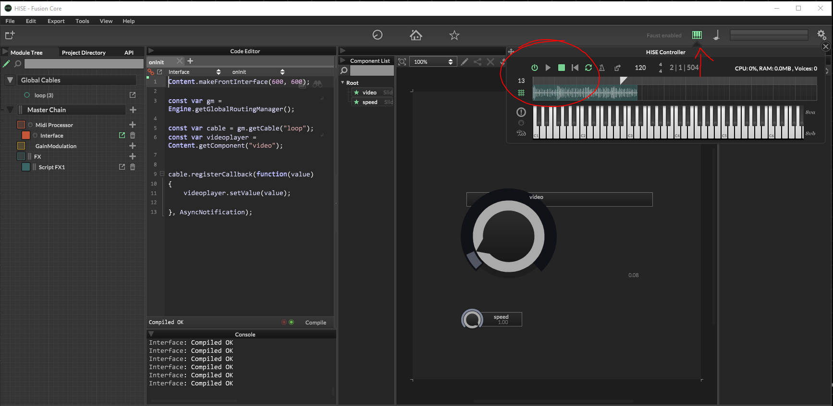This screenshot has width=833, height=406.
Task: Close the onInit code tab
Action: click(179, 61)
